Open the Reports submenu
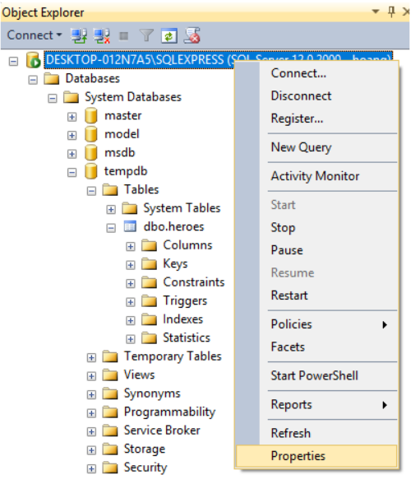The image size is (411, 498). click(316, 405)
